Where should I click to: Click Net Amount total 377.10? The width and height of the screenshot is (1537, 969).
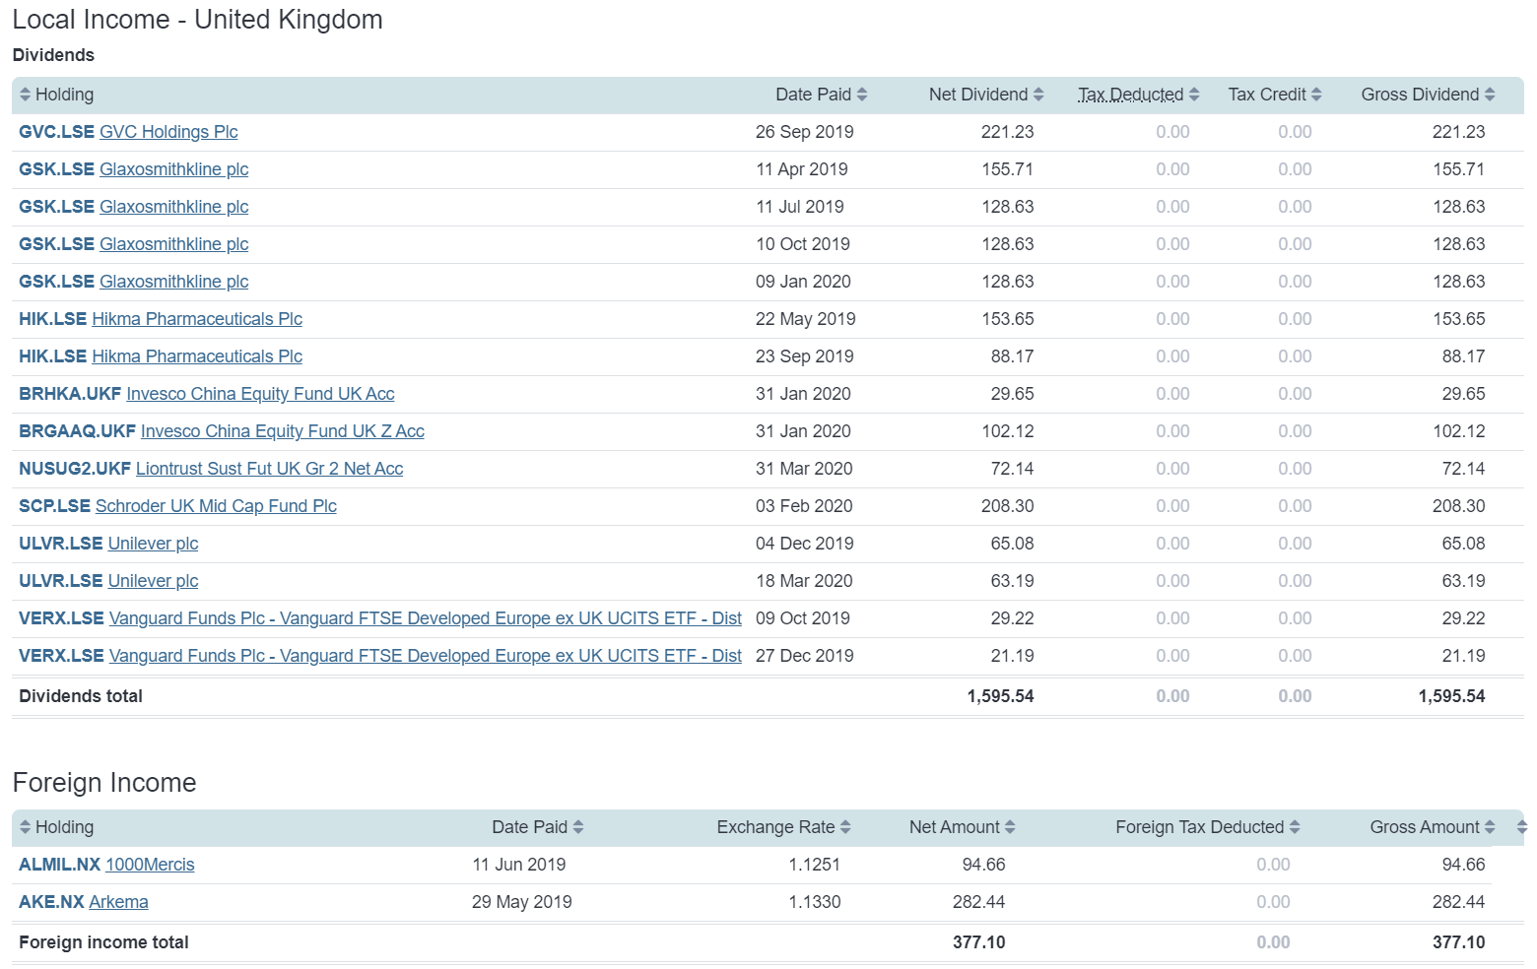[x=979, y=942]
